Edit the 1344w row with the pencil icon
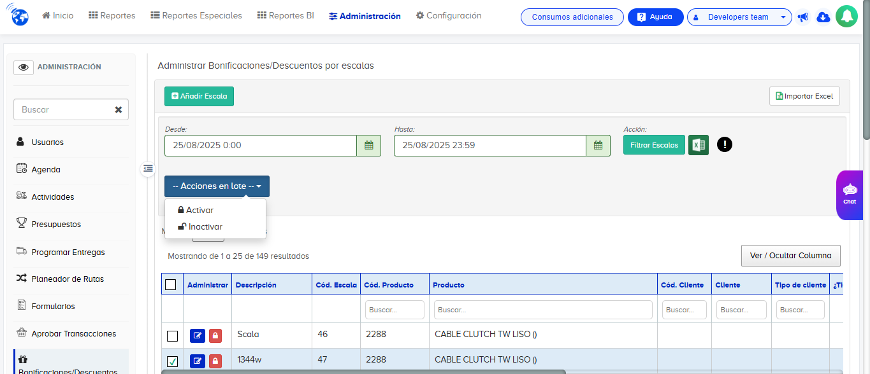The width and height of the screenshot is (870, 374). tap(198, 361)
